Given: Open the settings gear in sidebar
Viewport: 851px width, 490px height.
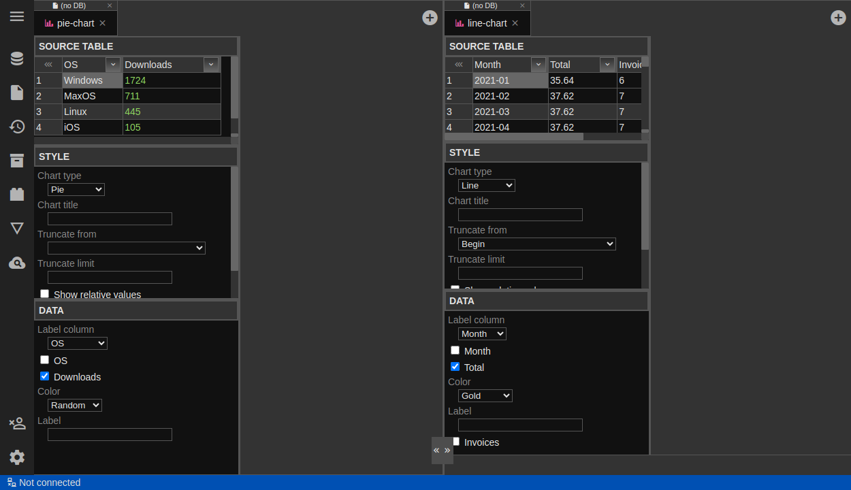Looking at the screenshot, I should [17, 457].
